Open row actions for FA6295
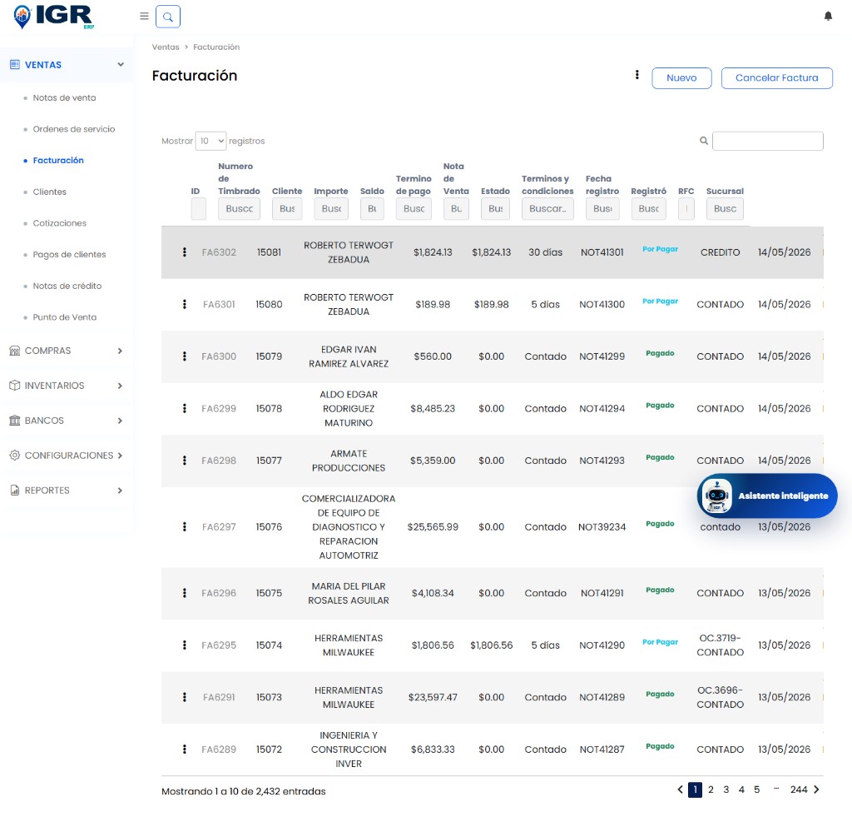Screen dimensions: 852x832 [185, 645]
